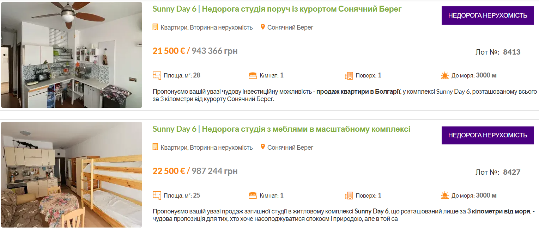Open the bunk bed photo of lot 8427
Image resolution: width=539 pixels, height=230 pixels.
[72, 175]
